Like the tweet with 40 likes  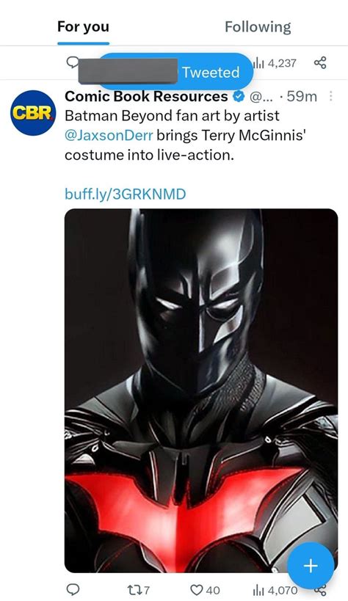[206, 590]
